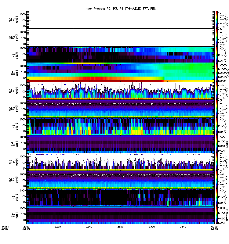Select the 2340 time axis label
Viewport: 229px width, 244px height.
(x=183, y=227)
